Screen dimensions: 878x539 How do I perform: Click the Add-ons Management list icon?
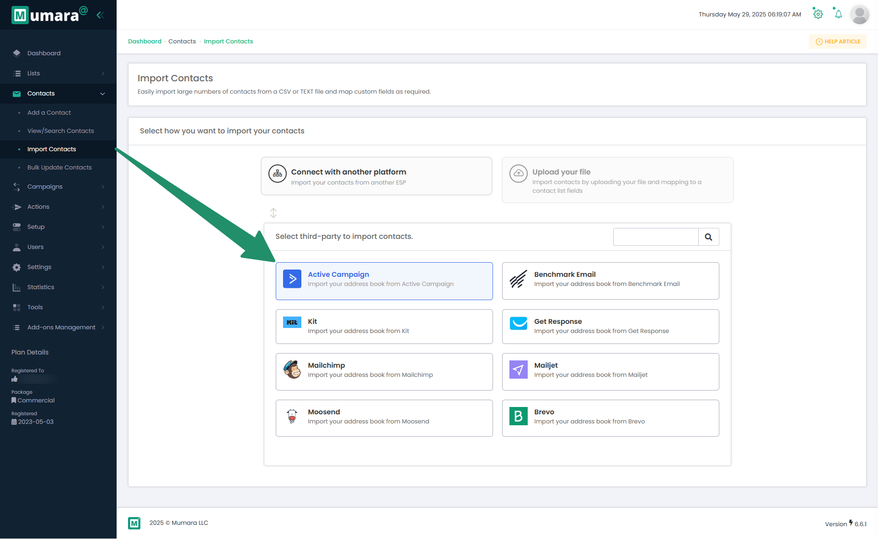coord(17,328)
